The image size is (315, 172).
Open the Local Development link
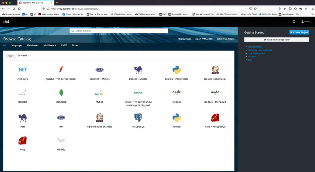tap(256, 53)
